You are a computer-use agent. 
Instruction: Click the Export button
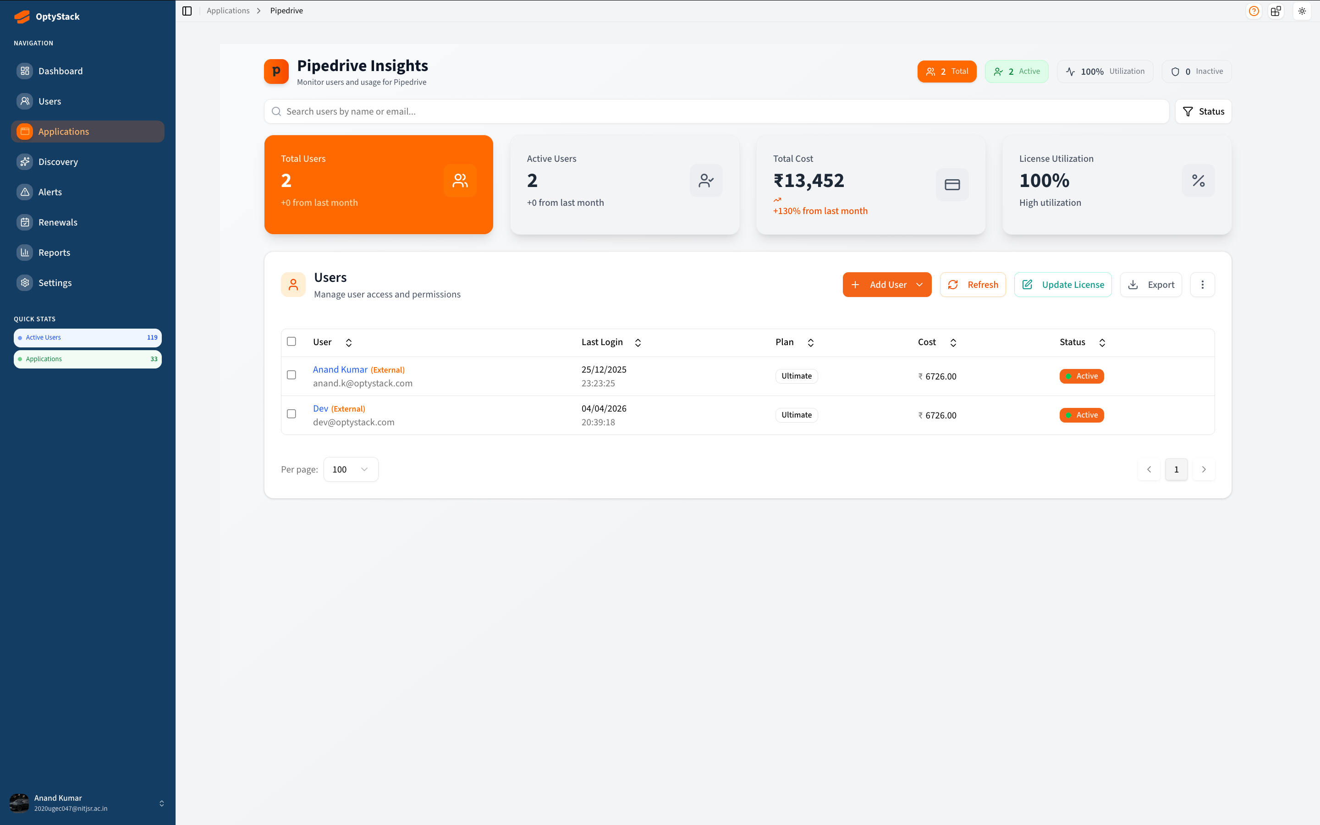click(x=1151, y=285)
